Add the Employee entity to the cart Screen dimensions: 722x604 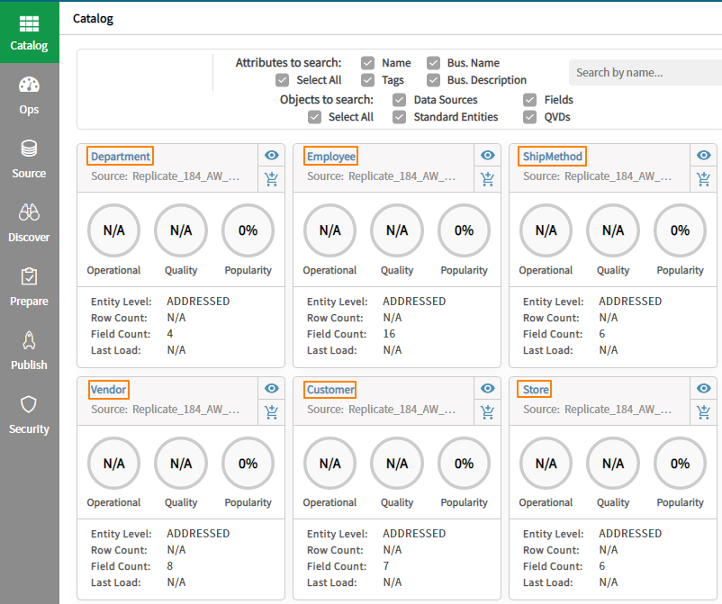click(x=487, y=179)
